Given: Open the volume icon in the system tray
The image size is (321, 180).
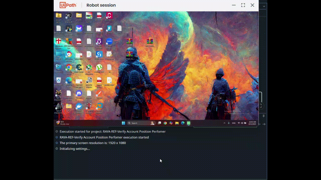Looking at the screenshot, I should 242,123.
